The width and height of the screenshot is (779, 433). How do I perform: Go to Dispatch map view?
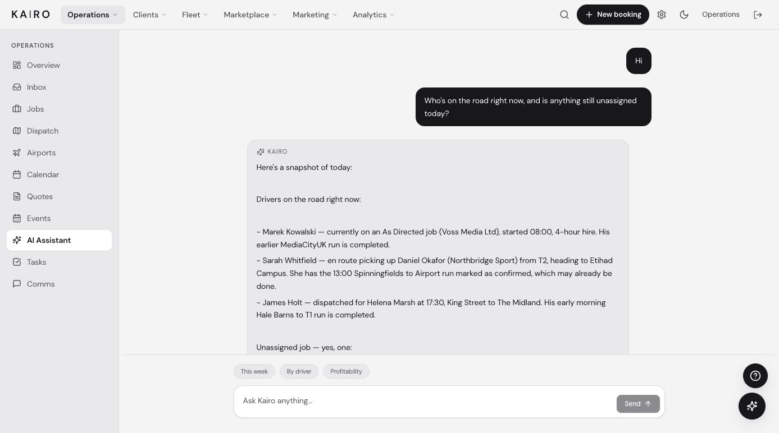click(x=59, y=131)
